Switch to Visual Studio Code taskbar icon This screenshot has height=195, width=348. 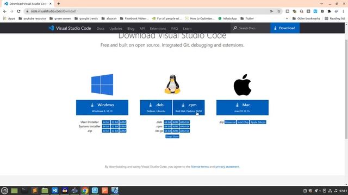point(54,190)
